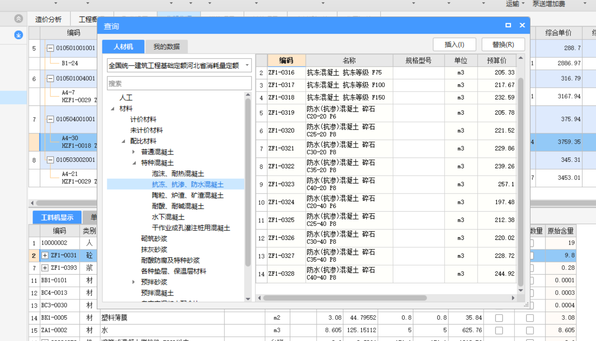The height and width of the screenshot is (341, 596).
Task: Collapse the 材料 tree node
Action: coord(113,109)
